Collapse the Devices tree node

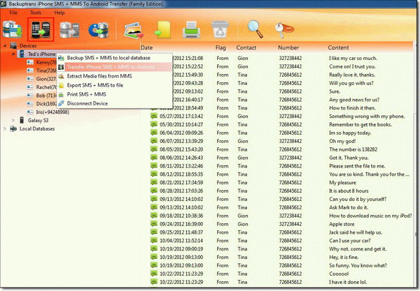coord(5,46)
